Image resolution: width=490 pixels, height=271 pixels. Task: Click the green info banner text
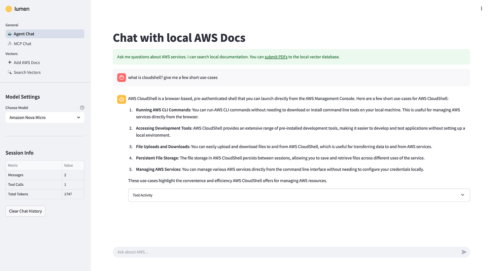[x=229, y=57]
